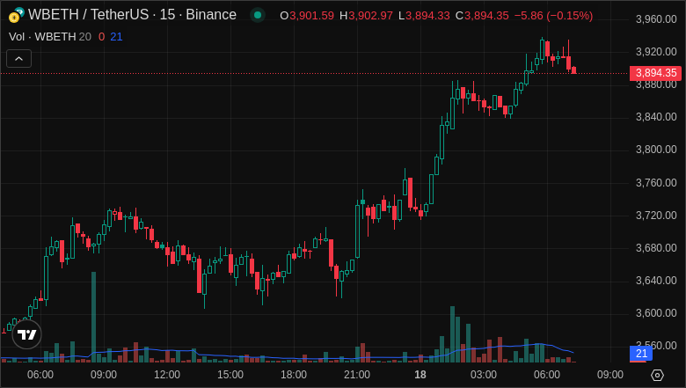Click the change value −5.86 (−0.15%)

553,16
